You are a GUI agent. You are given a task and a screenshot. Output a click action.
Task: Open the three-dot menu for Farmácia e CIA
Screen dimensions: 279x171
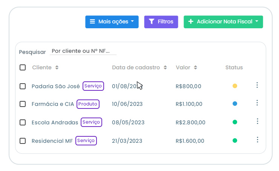(257, 103)
